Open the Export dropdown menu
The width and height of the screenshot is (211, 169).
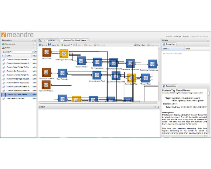[67, 45]
